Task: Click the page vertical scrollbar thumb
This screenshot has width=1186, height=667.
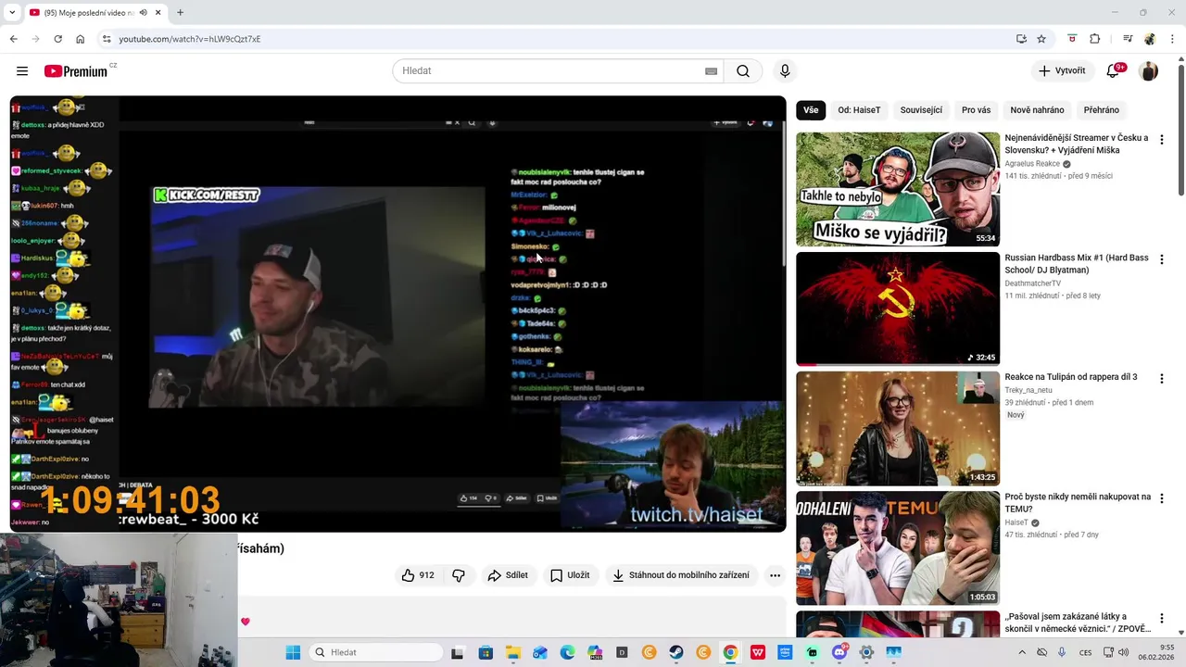Action: [1181, 130]
